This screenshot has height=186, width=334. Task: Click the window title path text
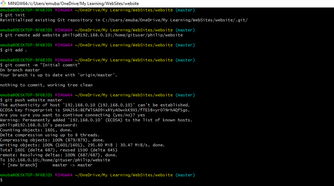coord(73,4)
